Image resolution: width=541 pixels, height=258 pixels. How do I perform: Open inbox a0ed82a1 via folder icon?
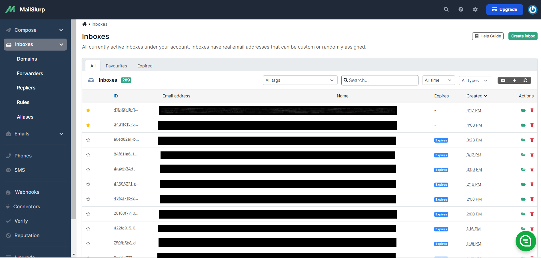523,140
